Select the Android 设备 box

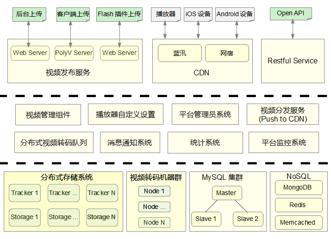tap(235, 14)
